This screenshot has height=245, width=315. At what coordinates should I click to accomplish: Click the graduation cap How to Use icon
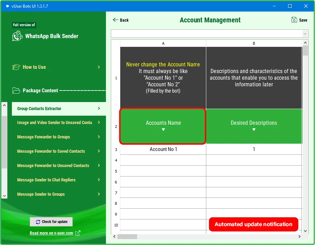click(x=16, y=67)
